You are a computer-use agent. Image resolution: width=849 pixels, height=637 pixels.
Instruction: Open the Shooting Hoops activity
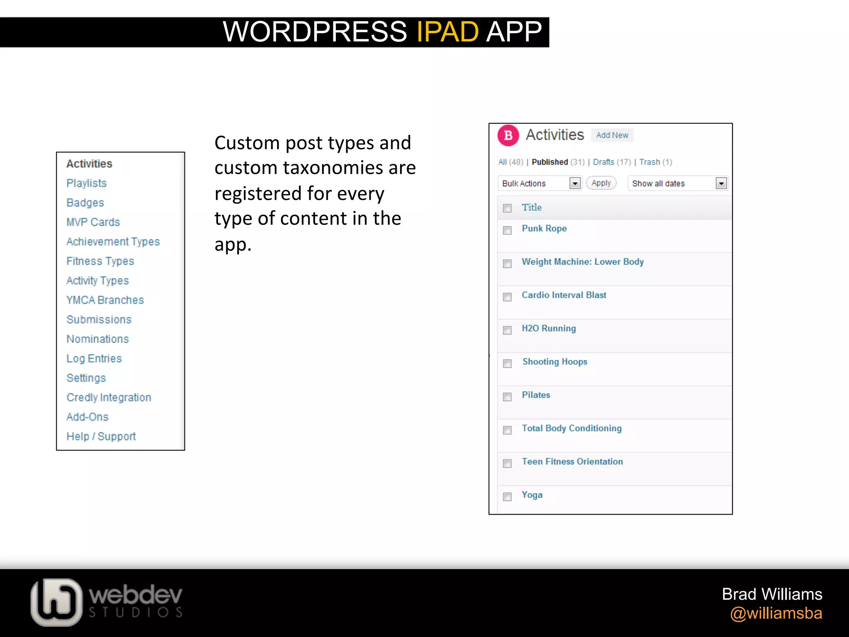tap(555, 362)
